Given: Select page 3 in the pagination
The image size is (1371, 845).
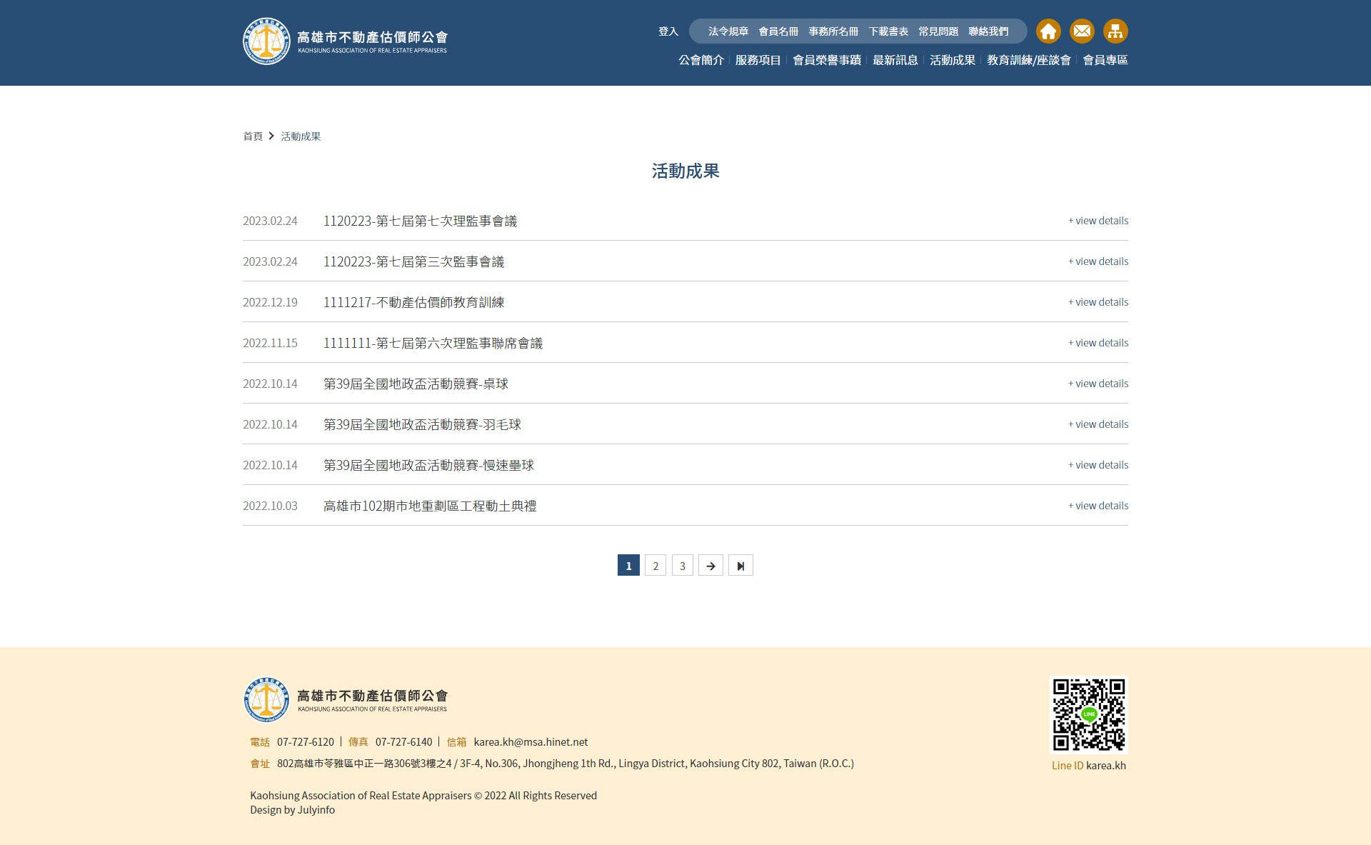Looking at the screenshot, I should tap(682, 565).
